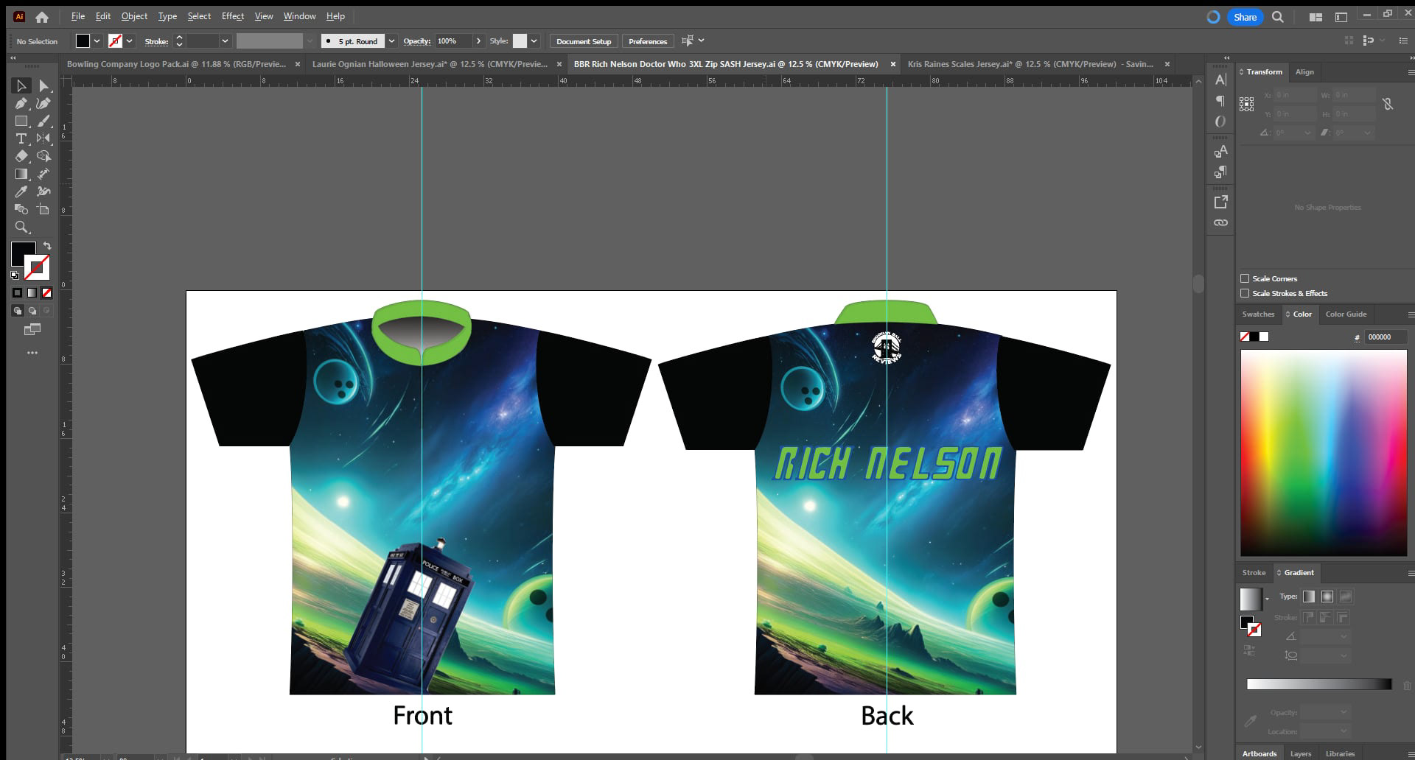Click the Share button
Image resolution: width=1415 pixels, height=760 pixels.
(x=1245, y=17)
